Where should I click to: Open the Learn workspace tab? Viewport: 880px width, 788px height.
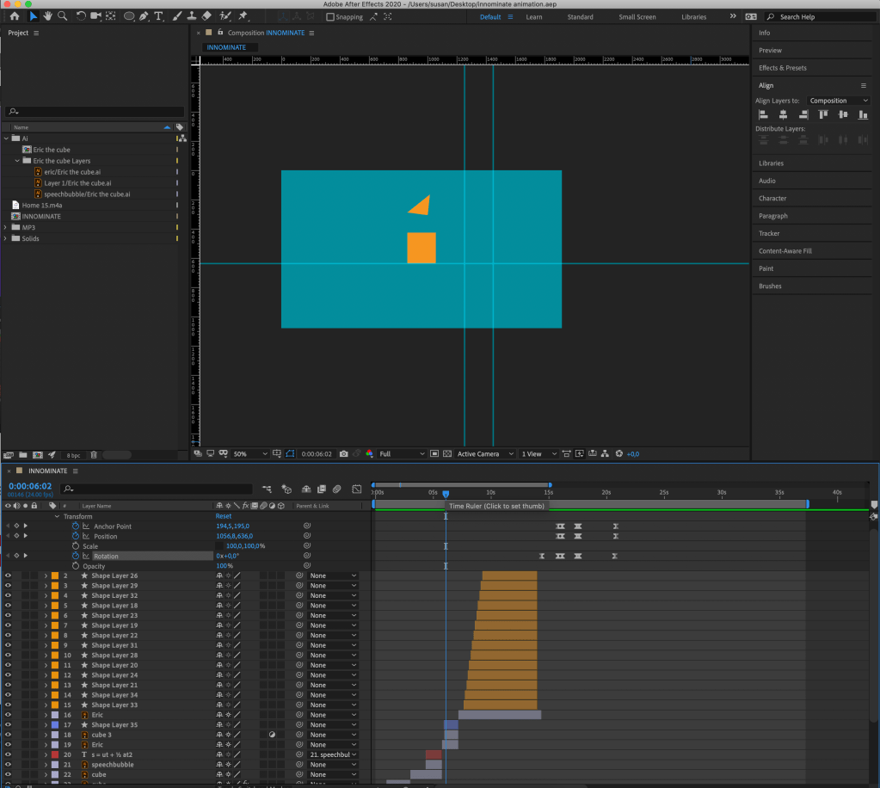tap(533, 17)
